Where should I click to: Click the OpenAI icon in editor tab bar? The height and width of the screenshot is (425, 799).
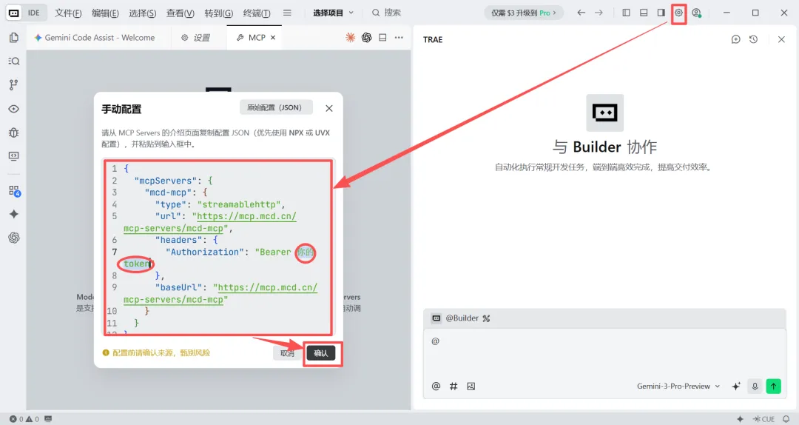pyautogui.click(x=366, y=37)
